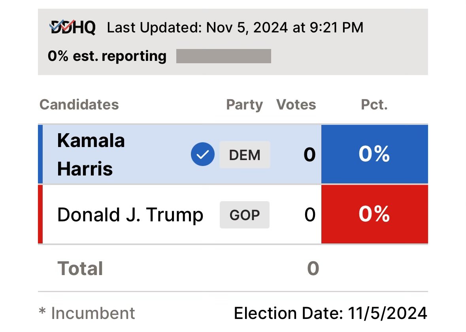466x332 pixels.
Task: Click Donald J. Trump's vote count
Action: pos(310,215)
